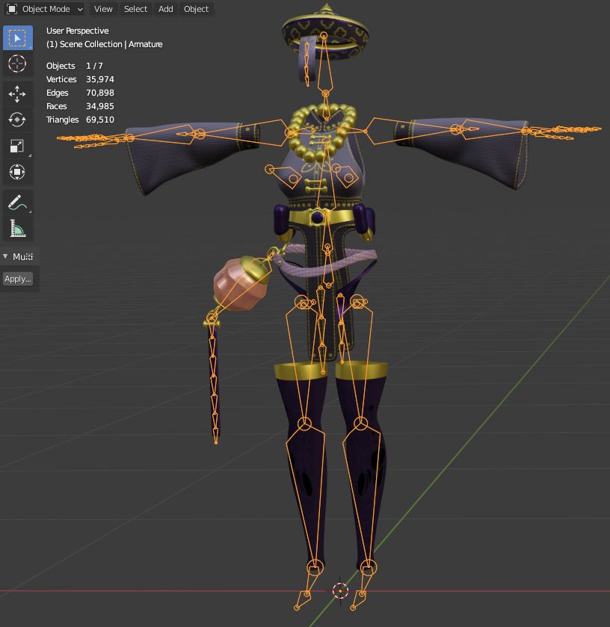Click the pink lantern gourd on the model

[241, 283]
